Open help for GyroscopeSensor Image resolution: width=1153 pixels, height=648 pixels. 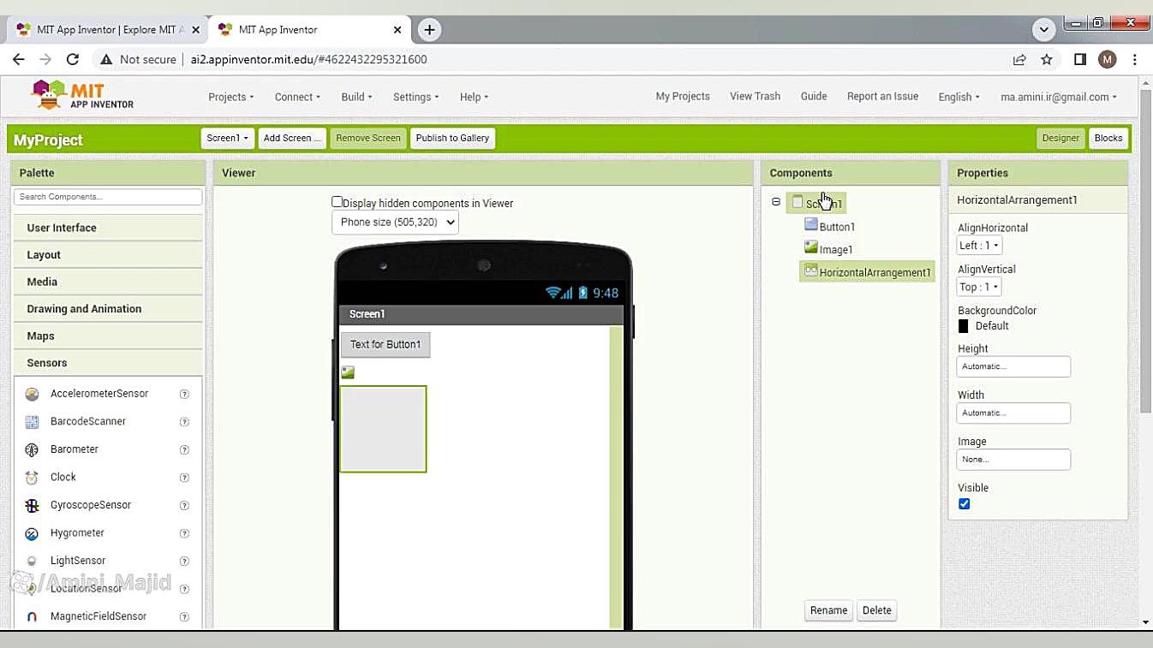pyautogui.click(x=184, y=505)
